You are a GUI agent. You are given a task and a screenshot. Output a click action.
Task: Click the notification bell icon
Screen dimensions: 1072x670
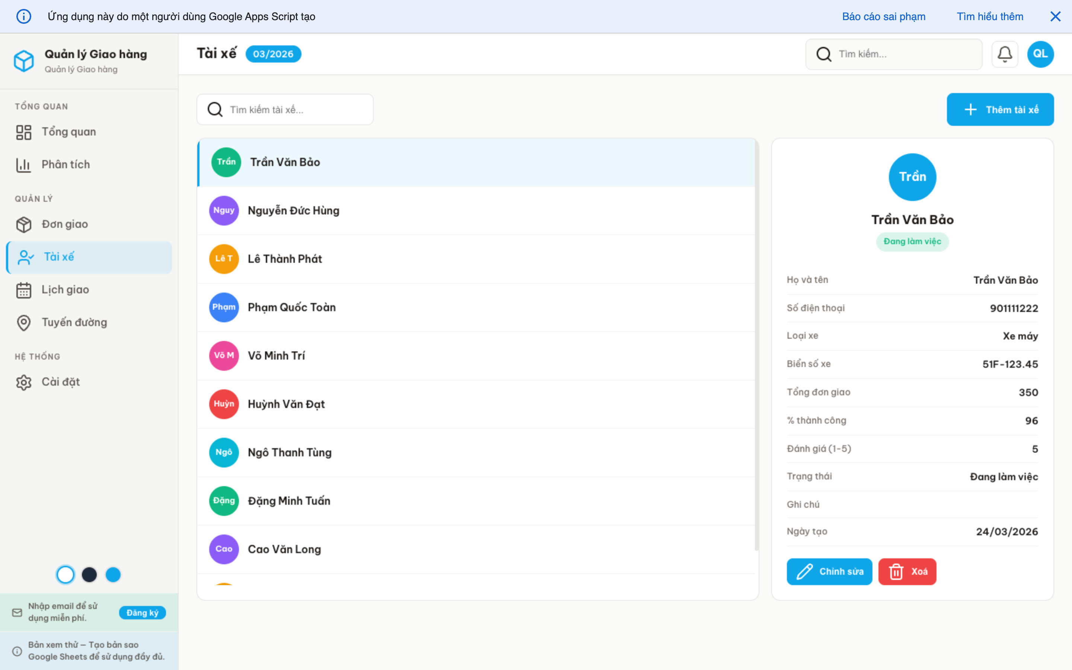[x=1005, y=54]
